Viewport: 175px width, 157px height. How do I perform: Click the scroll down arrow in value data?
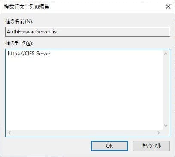(x=166, y=126)
